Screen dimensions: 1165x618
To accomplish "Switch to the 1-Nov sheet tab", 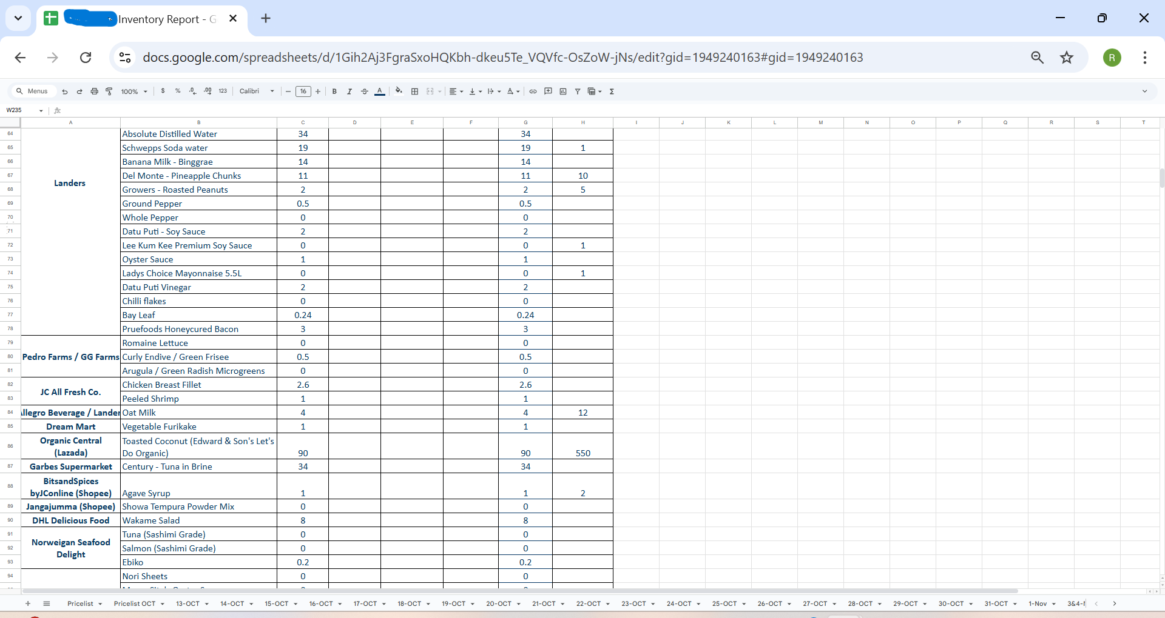I will tap(1038, 603).
